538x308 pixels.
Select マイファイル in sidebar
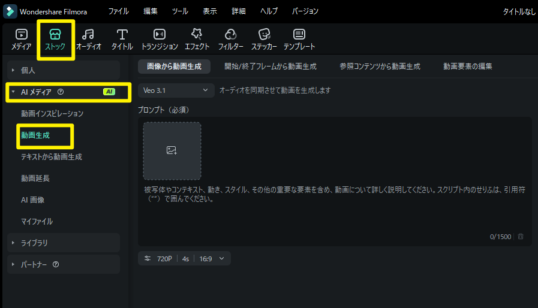pyautogui.click(x=37, y=222)
